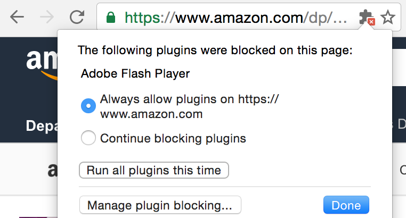
Task: Select the Continue blocking plugins radio button
Action: tap(88, 139)
